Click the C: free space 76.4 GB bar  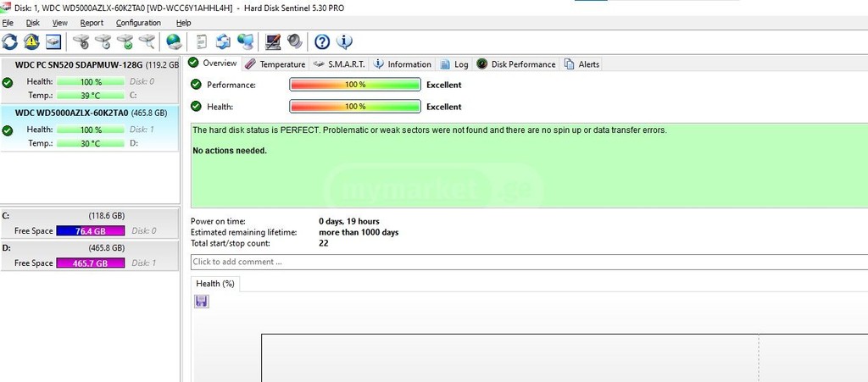click(90, 231)
